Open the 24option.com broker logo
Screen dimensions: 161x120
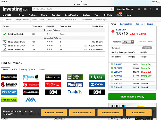(53, 77)
